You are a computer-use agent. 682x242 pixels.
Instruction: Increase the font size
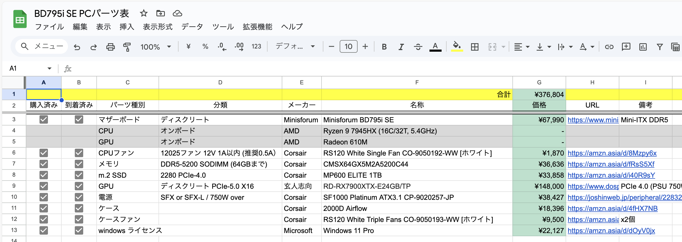click(365, 47)
